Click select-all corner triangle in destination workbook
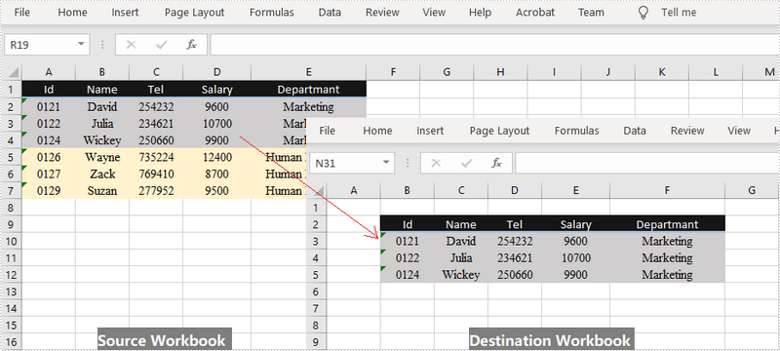The width and height of the screenshot is (780, 351). 320,190
